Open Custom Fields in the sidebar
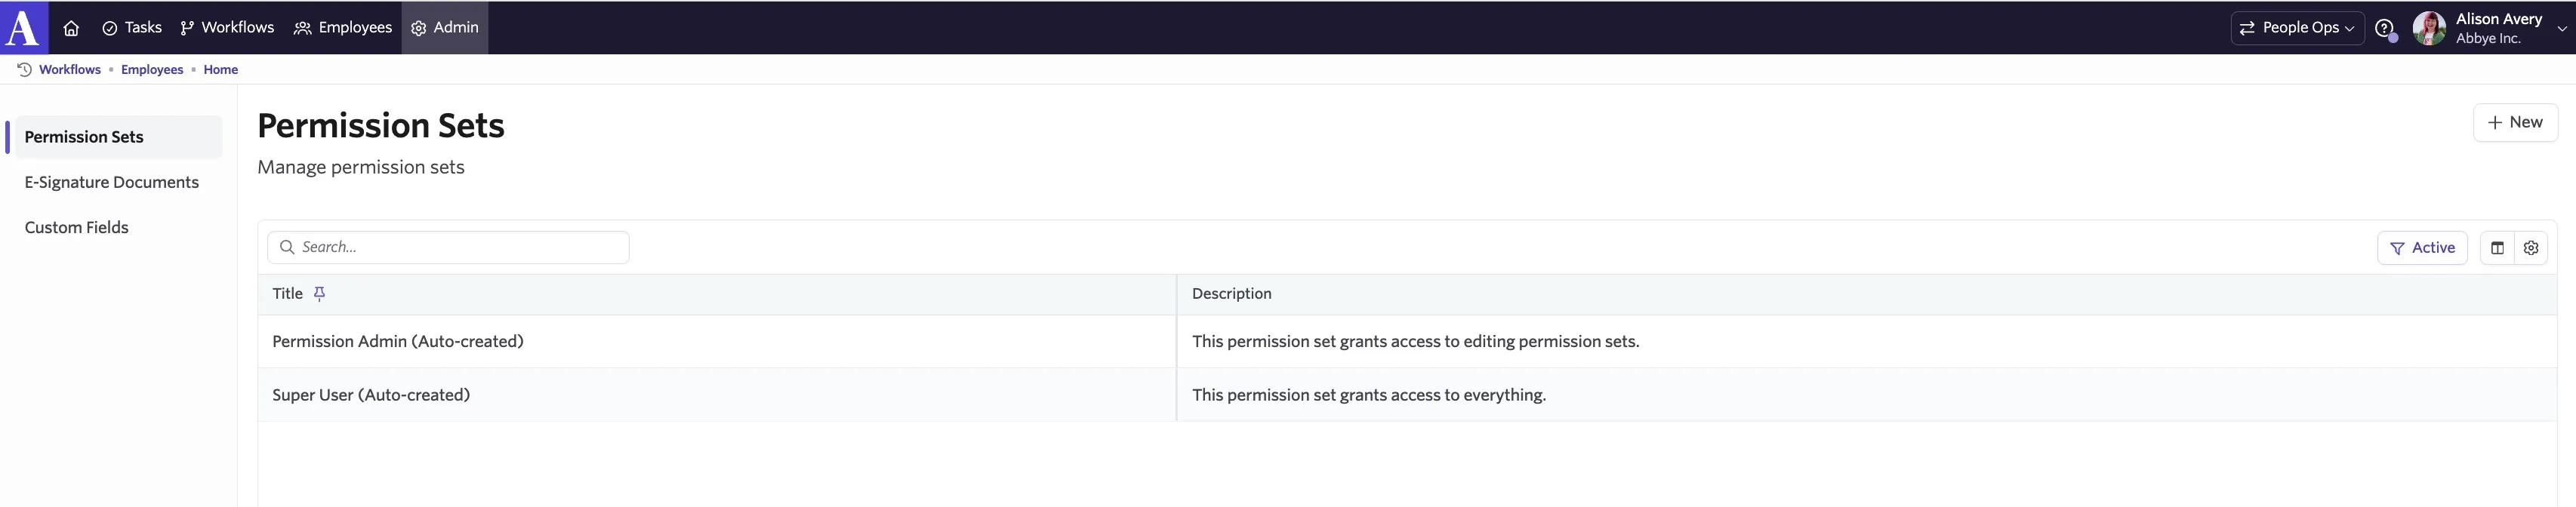Image resolution: width=2576 pixels, height=507 pixels. [x=77, y=227]
